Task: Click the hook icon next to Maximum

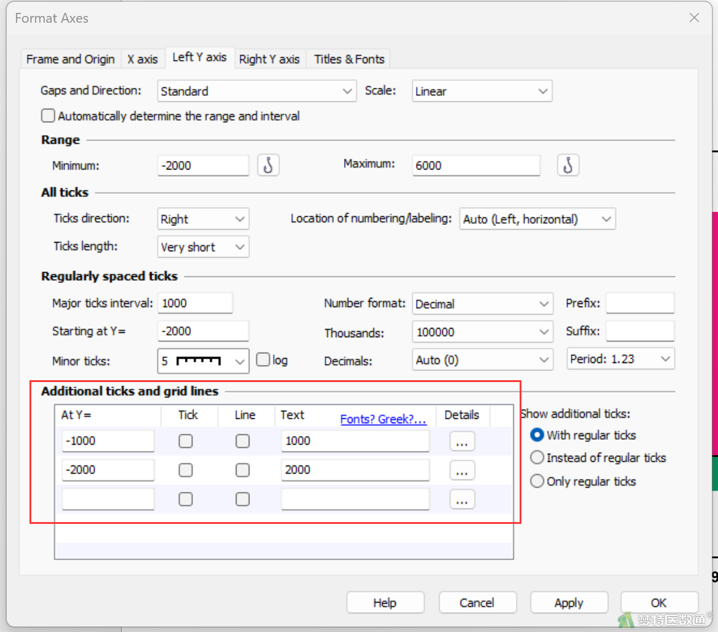Action: click(x=568, y=165)
